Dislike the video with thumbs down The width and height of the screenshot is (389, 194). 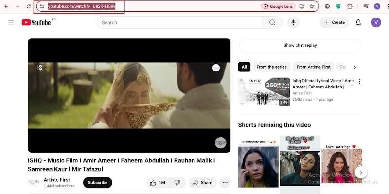point(177,183)
